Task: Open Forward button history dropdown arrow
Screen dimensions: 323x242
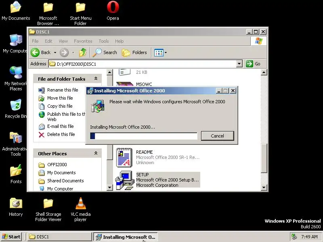Action: [73, 53]
